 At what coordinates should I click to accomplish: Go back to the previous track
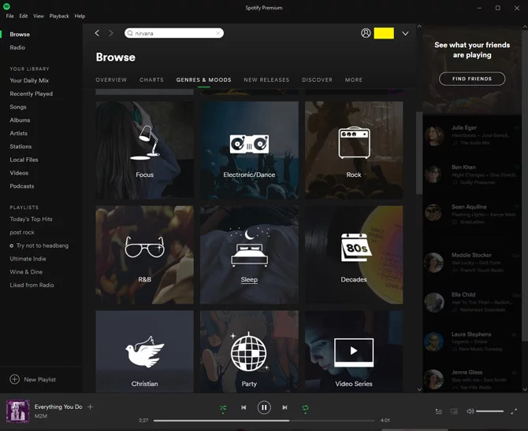tap(244, 407)
